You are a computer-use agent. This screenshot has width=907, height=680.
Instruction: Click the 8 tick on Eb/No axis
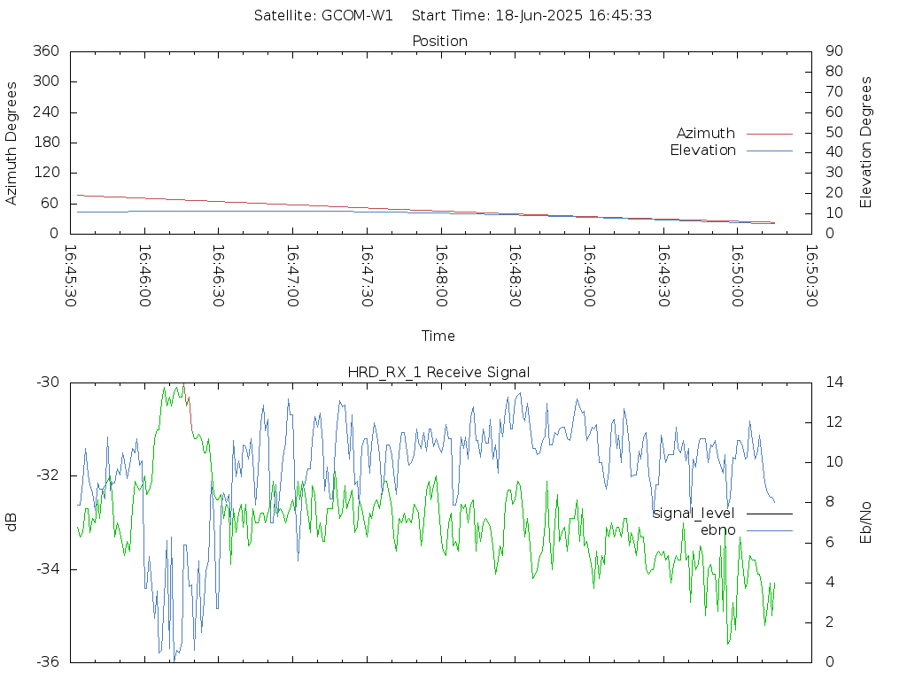830,502
